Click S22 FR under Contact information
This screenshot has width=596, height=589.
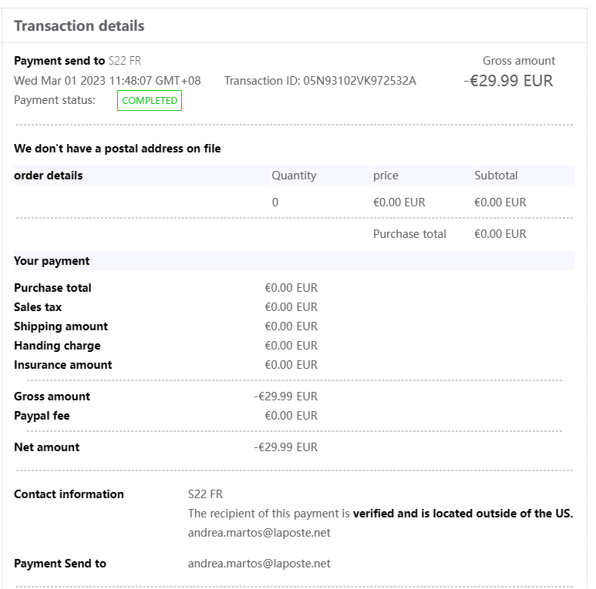205,494
